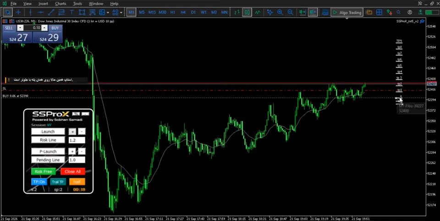Select the horizontal line tool

(41, 12)
